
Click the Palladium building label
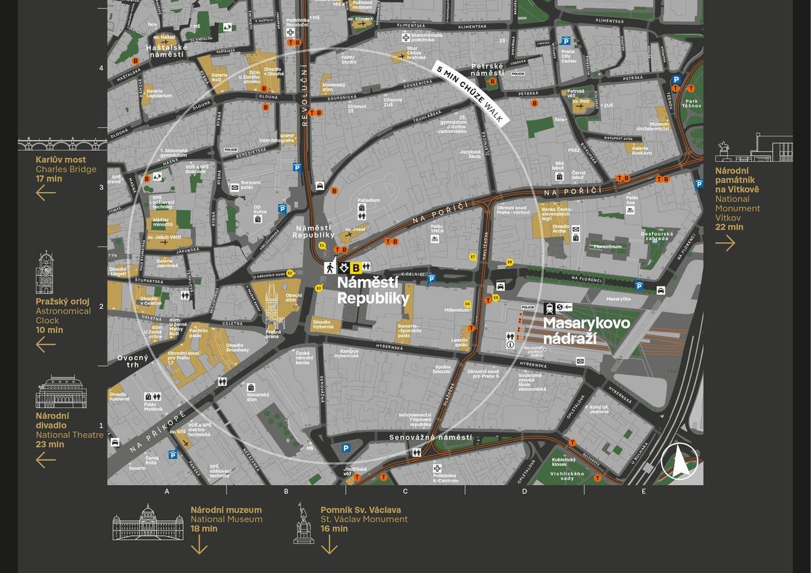[368, 201]
